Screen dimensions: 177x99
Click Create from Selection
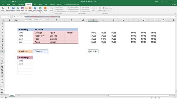click(60, 12)
